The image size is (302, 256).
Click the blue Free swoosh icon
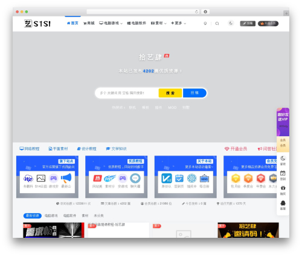pyautogui.click(x=110, y=179)
